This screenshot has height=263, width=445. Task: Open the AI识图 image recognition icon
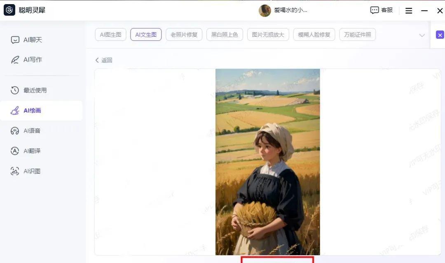[x=15, y=171]
